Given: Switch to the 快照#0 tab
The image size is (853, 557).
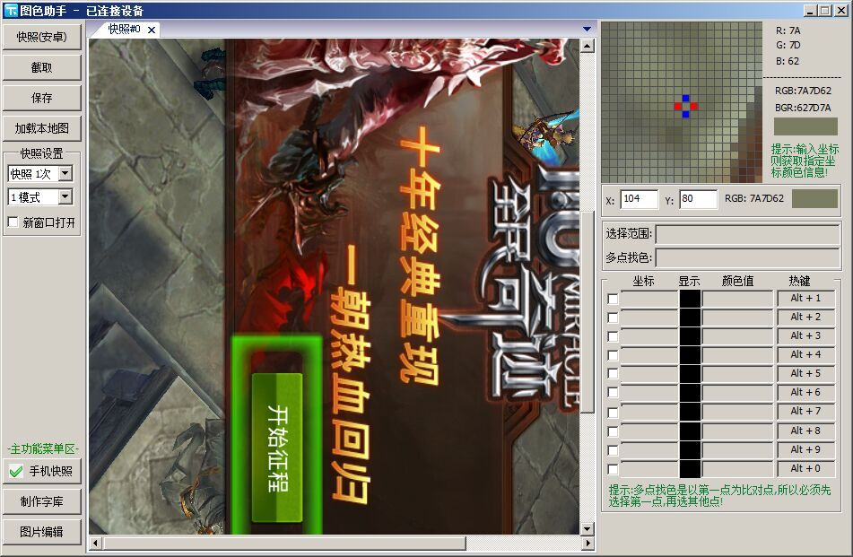Looking at the screenshot, I should point(124,30).
